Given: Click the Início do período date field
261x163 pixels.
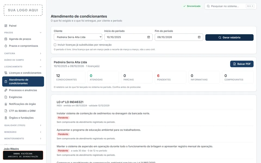Looking at the screenshot, I should pos(128,37).
